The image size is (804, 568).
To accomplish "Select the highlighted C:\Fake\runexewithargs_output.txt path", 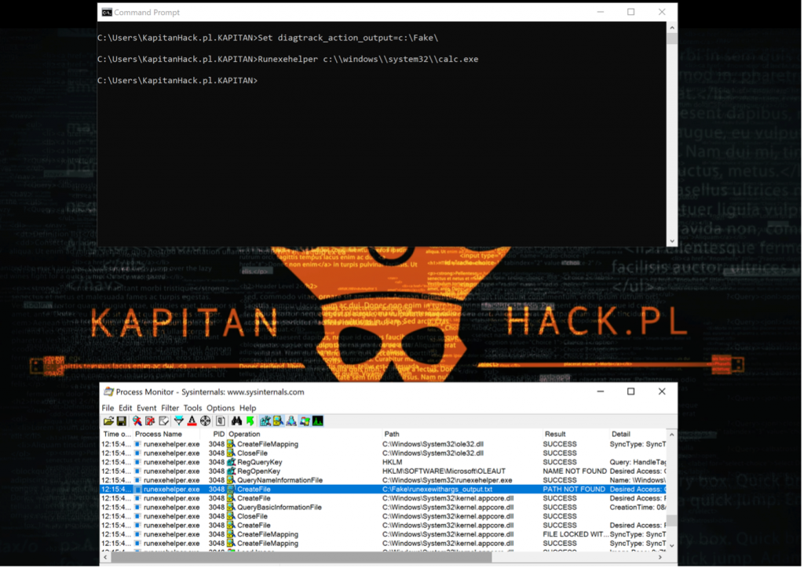I will (x=437, y=490).
